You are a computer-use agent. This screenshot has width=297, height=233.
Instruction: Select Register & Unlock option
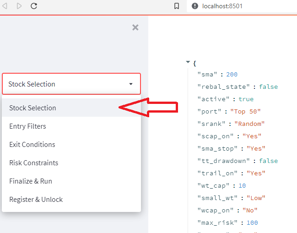click(71, 200)
